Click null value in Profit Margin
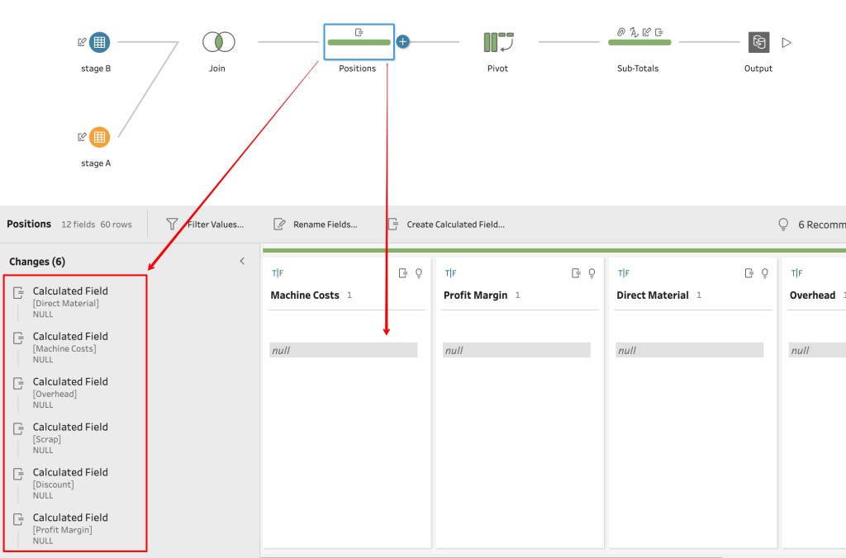This screenshot has height=558, width=846. 517,350
